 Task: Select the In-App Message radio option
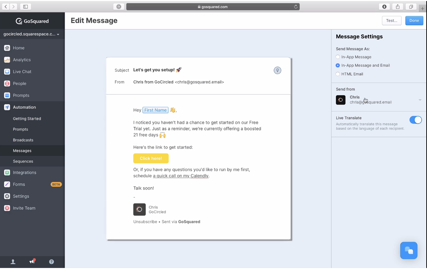coord(338,57)
